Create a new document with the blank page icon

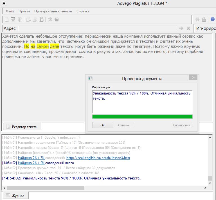tap(7, 19)
